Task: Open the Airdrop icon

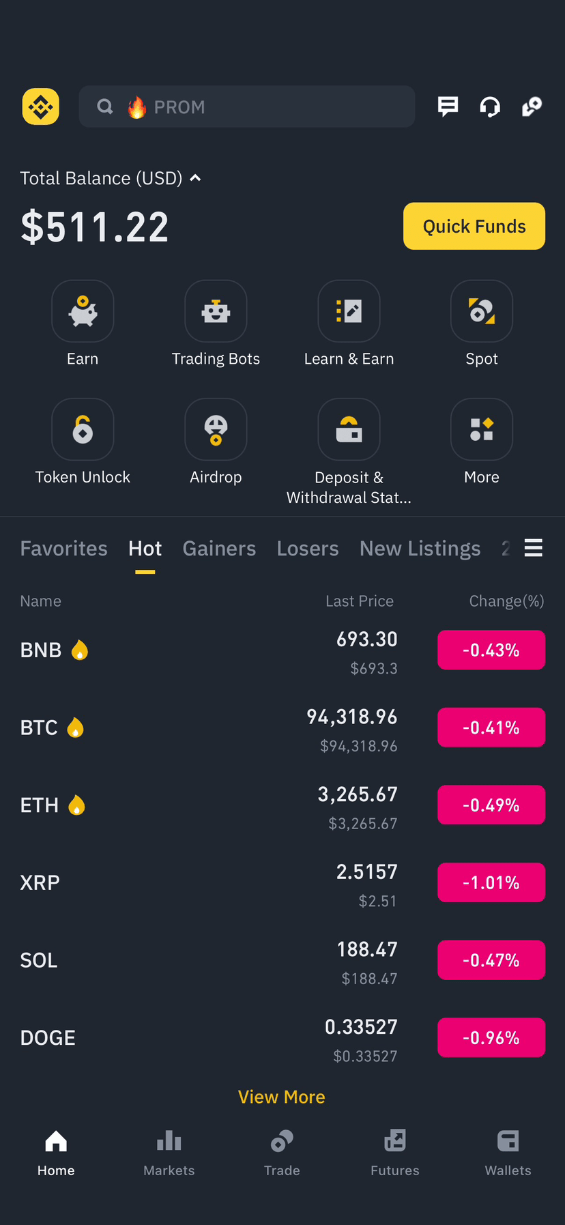Action: pyautogui.click(x=216, y=429)
